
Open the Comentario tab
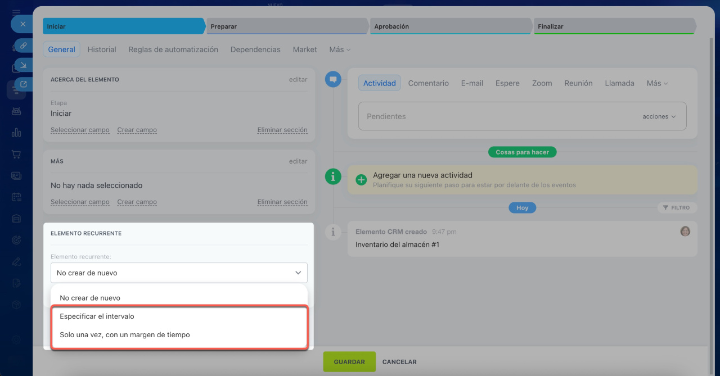(x=428, y=83)
